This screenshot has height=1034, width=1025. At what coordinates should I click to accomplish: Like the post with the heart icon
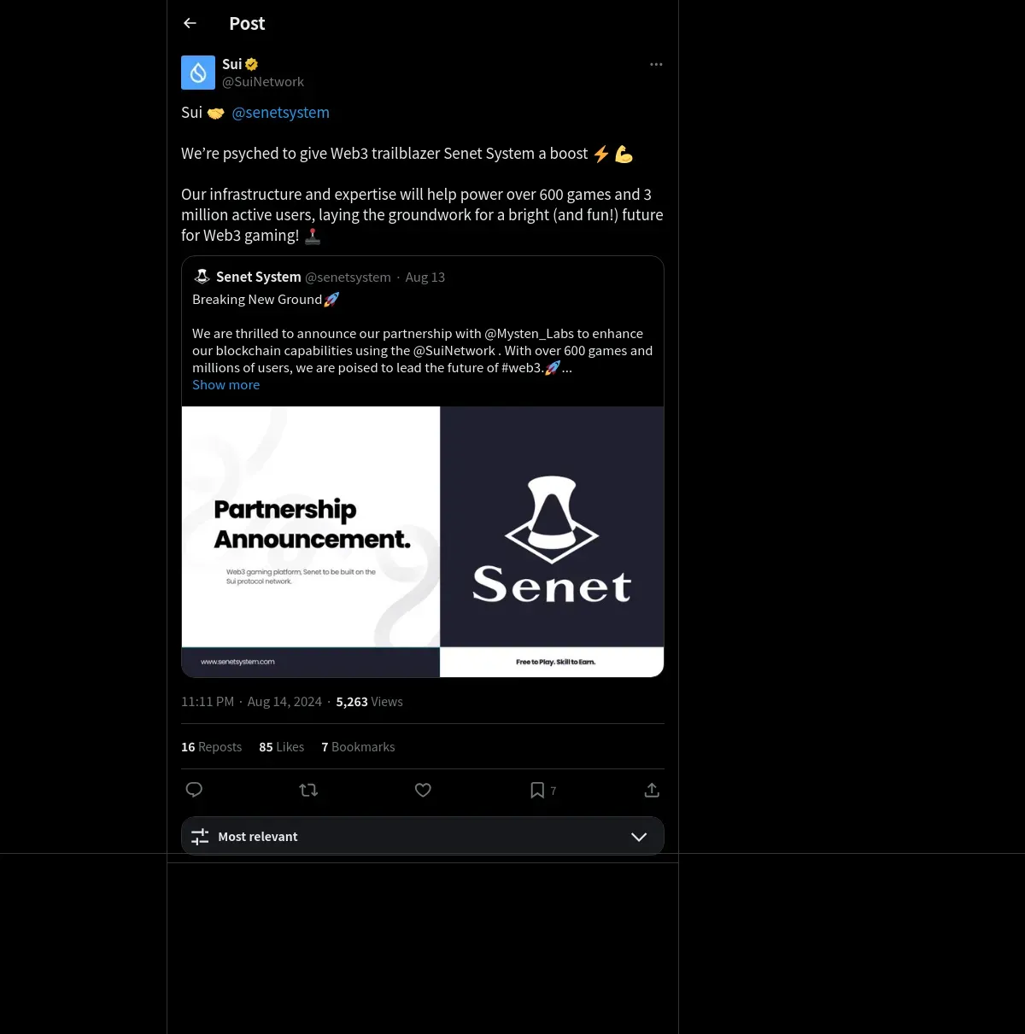423,790
